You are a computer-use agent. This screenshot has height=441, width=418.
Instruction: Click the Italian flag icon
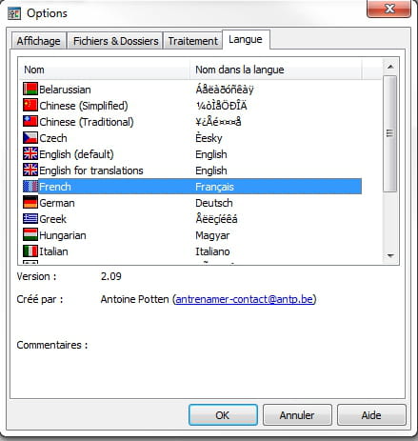coord(30,251)
